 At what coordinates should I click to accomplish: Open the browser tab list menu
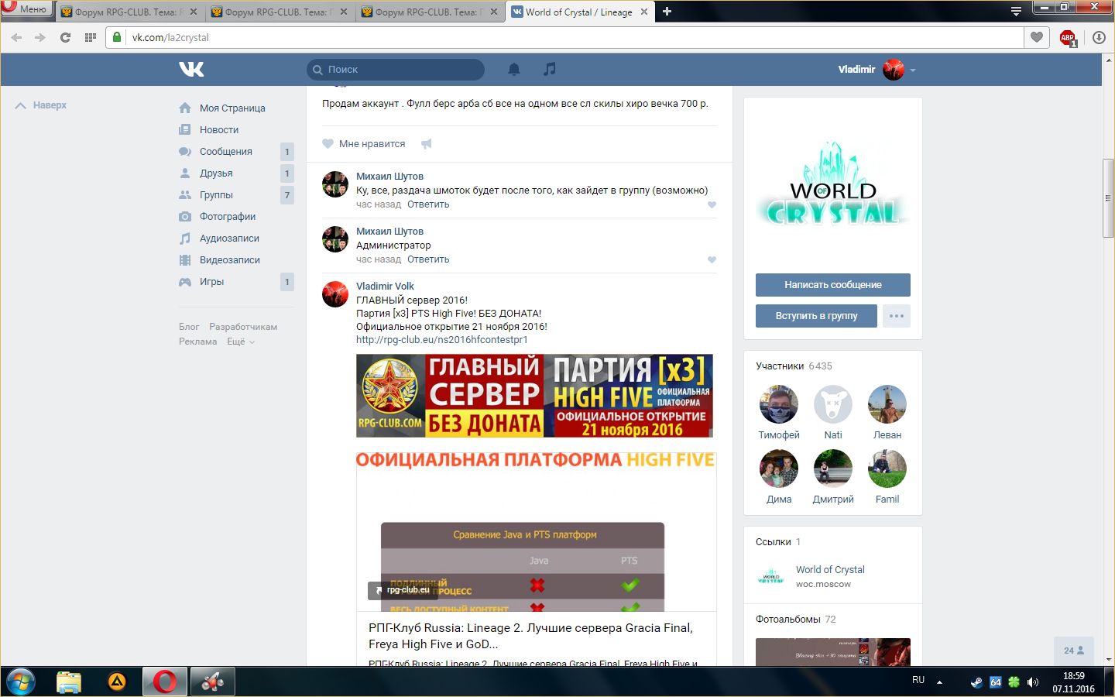point(1016,11)
